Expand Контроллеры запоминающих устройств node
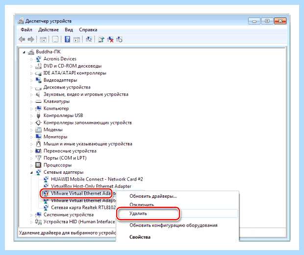Viewport: 304px width, 255px height. point(31,123)
